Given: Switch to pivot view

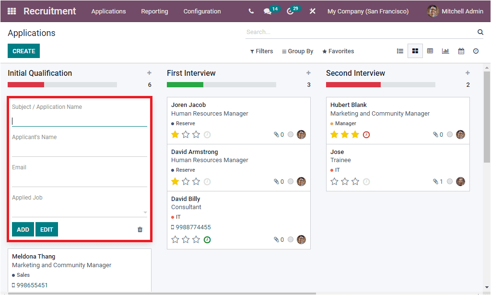Looking at the screenshot, I should tap(430, 50).
